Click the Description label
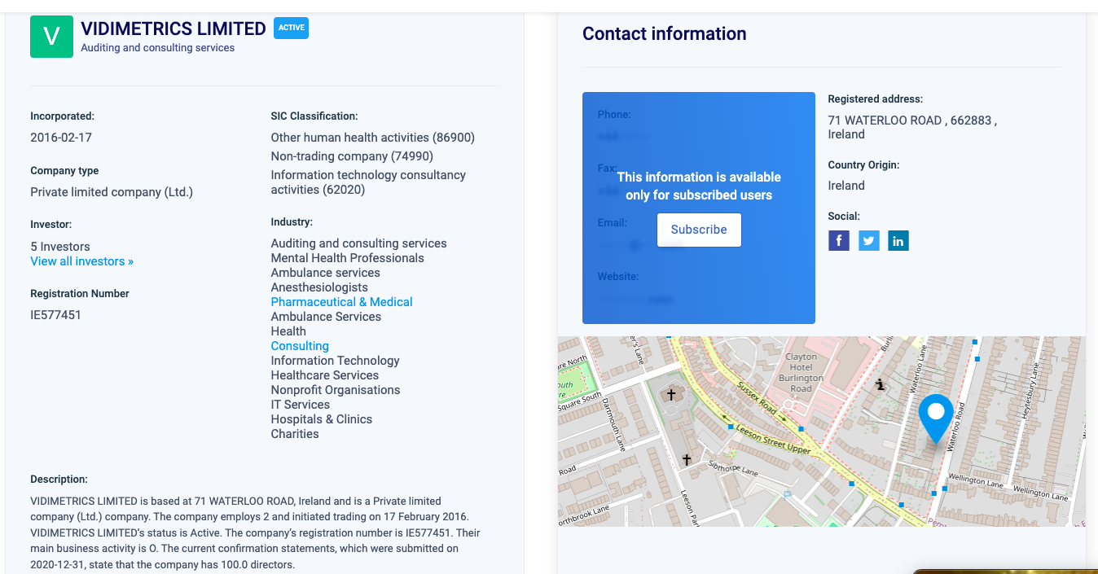 click(59, 480)
